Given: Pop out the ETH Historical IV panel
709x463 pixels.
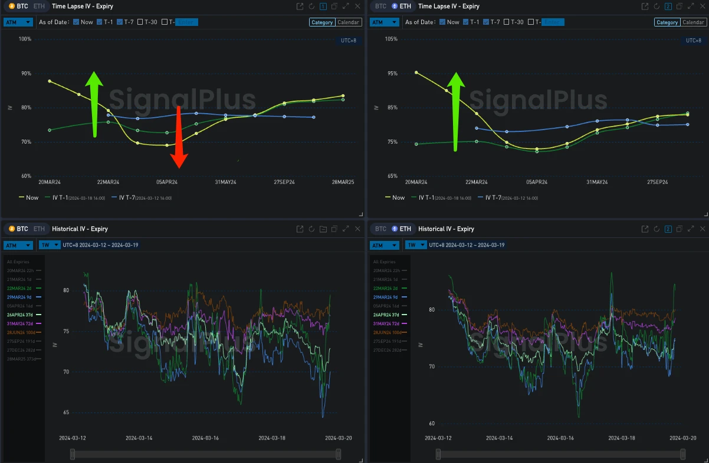Looking at the screenshot, I should coord(645,229).
